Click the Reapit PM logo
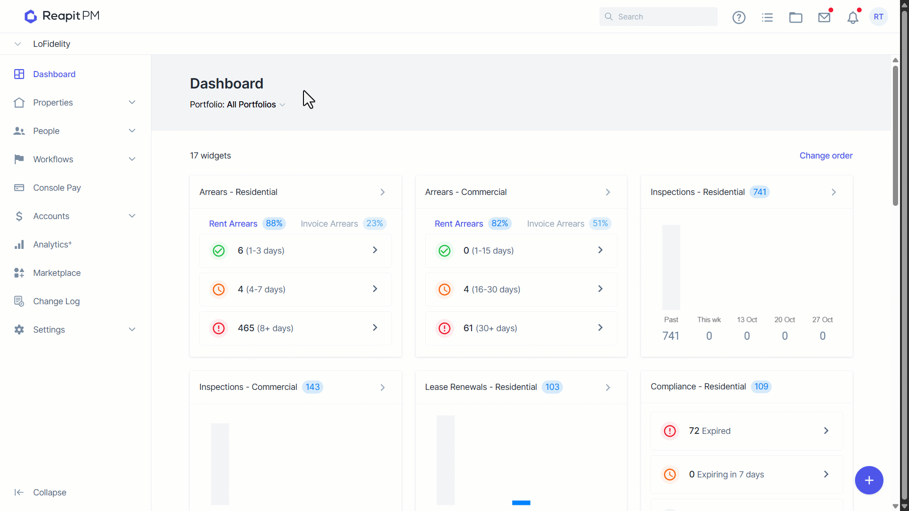The image size is (909, 511). coord(62,16)
